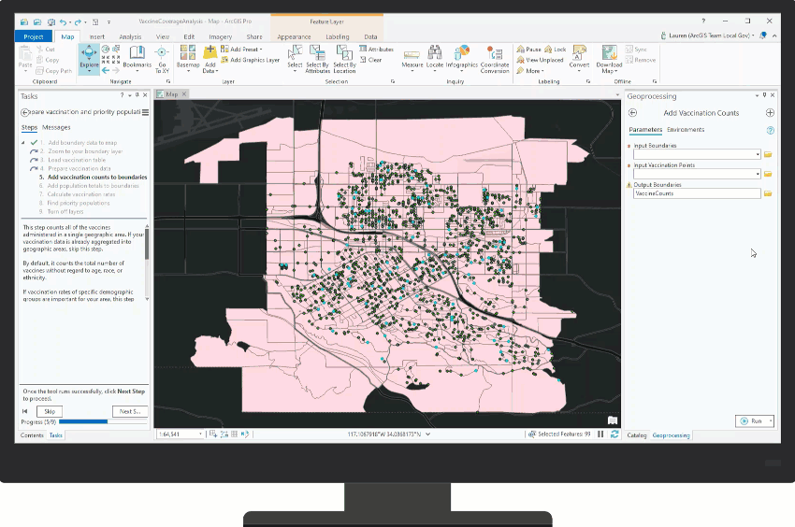Expand the Input Boundaries dropdown
This screenshot has height=527, width=795.
[x=758, y=154]
